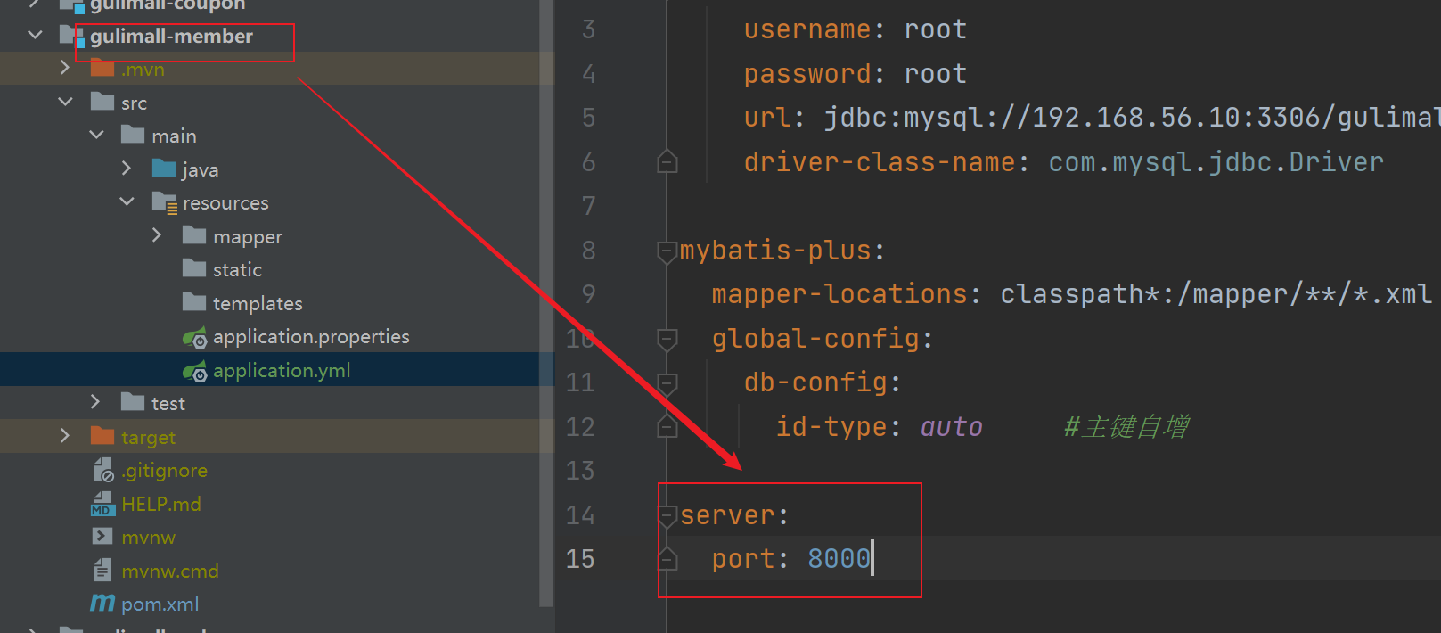Click the templates folder icon

(194, 302)
